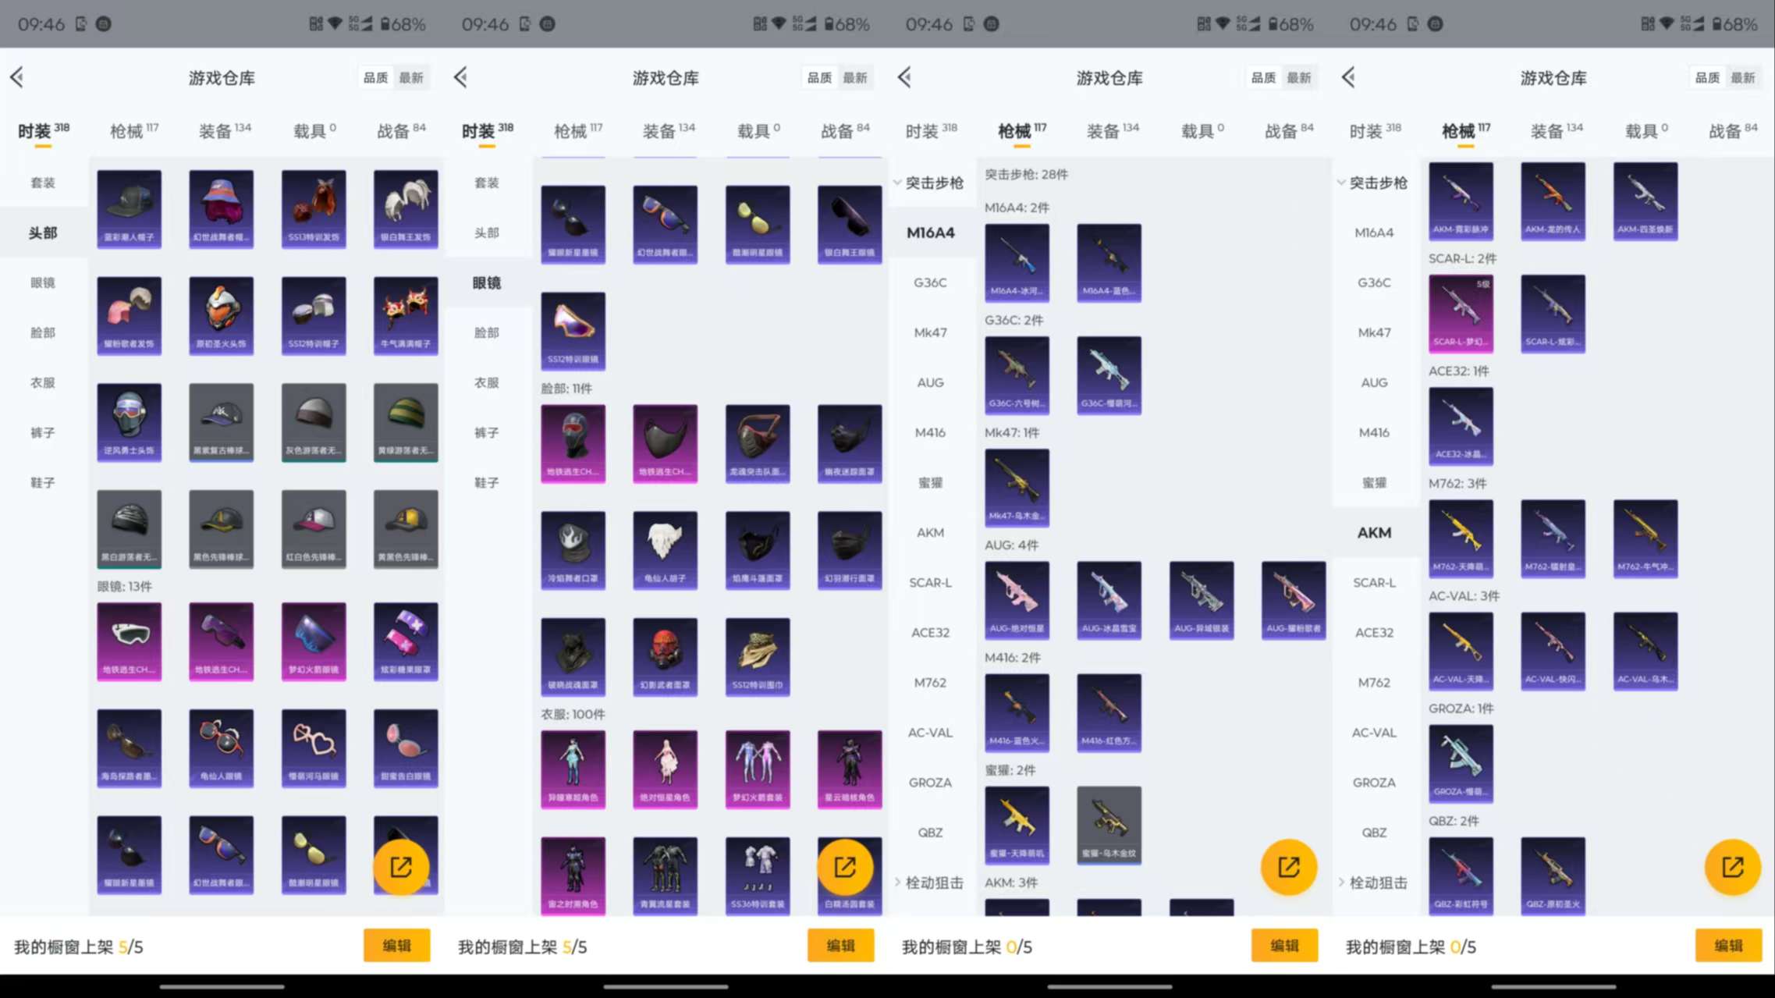Screen dimensions: 1775x998
Task: Choose SCAR-L from the weapon category list
Action: pyautogui.click(x=930, y=582)
